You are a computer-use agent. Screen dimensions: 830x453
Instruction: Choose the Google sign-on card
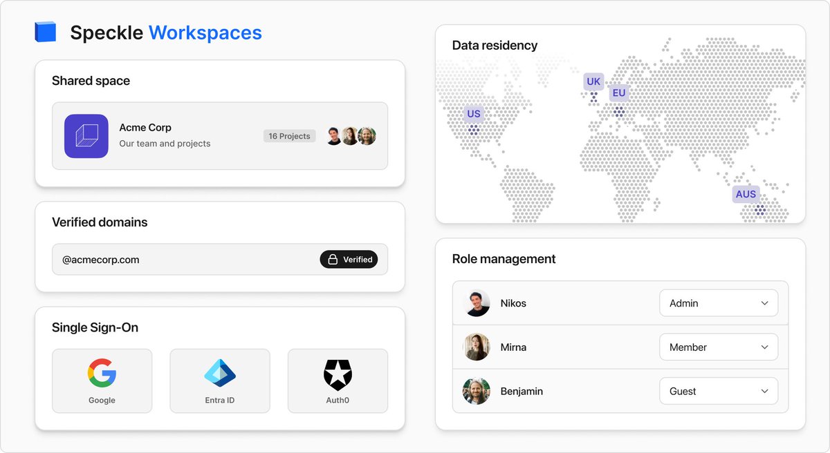102,381
